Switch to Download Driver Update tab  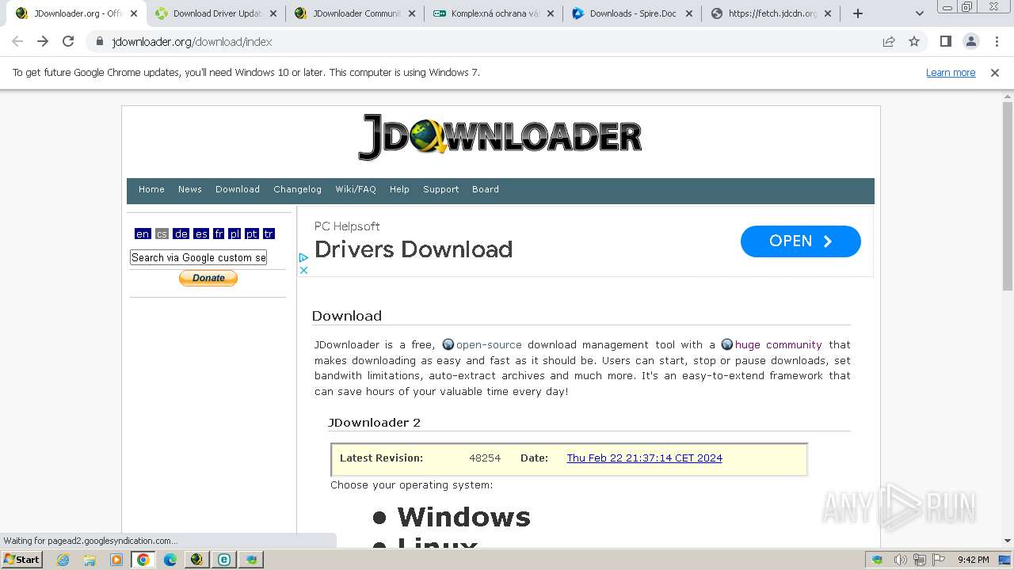click(x=216, y=13)
